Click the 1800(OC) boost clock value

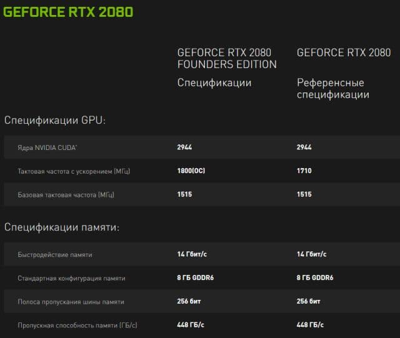click(x=191, y=171)
